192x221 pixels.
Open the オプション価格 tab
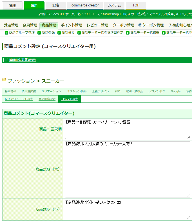77,91
